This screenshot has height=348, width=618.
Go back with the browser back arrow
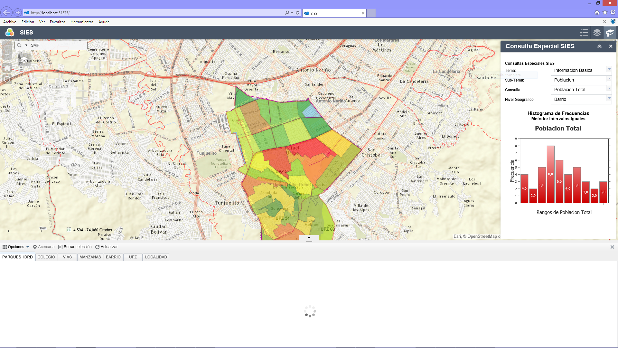click(6, 13)
